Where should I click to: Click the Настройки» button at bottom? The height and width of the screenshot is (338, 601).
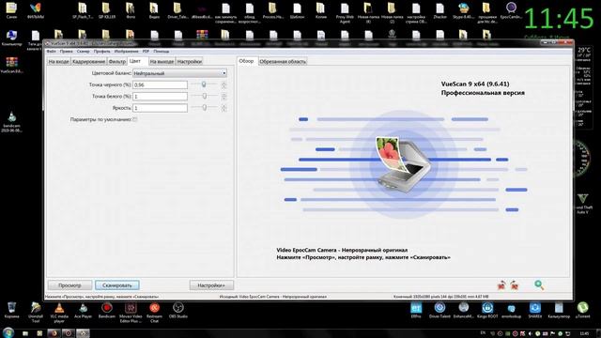coord(211,285)
